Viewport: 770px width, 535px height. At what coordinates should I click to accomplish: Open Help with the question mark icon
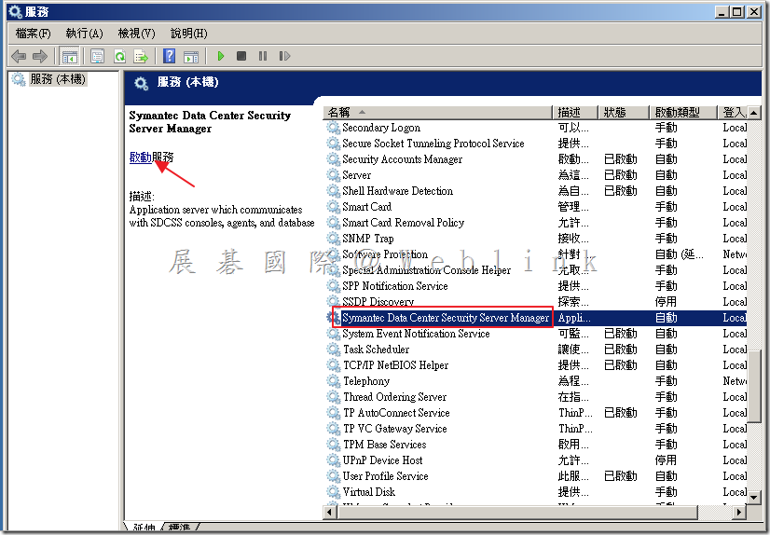click(x=170, y=56)
